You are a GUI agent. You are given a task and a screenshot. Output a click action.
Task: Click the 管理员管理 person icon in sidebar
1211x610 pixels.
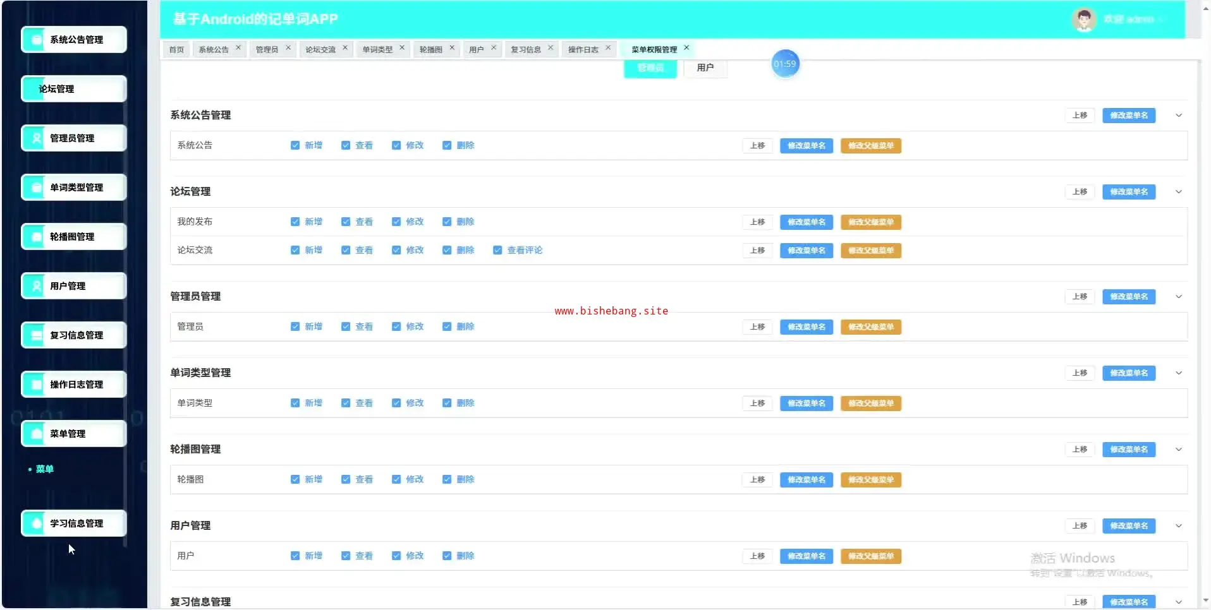click(x=36, y=138)
